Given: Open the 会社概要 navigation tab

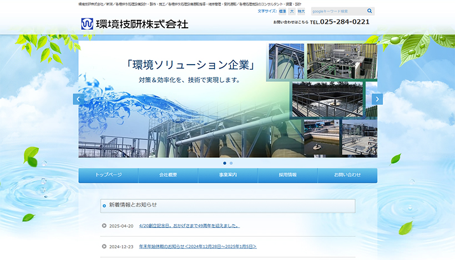Looking at the screenshot, I should point(168,175).
